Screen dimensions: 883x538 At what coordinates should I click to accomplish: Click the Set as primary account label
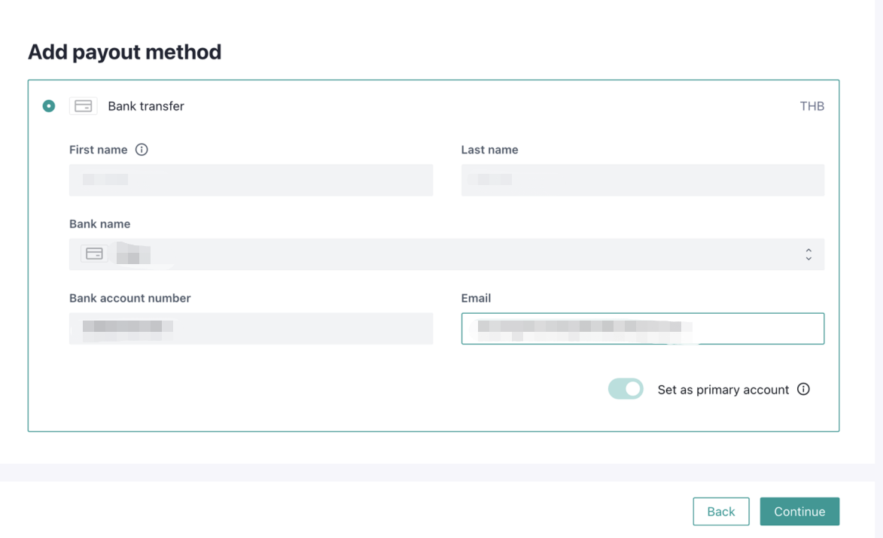[x=723, y=390]
